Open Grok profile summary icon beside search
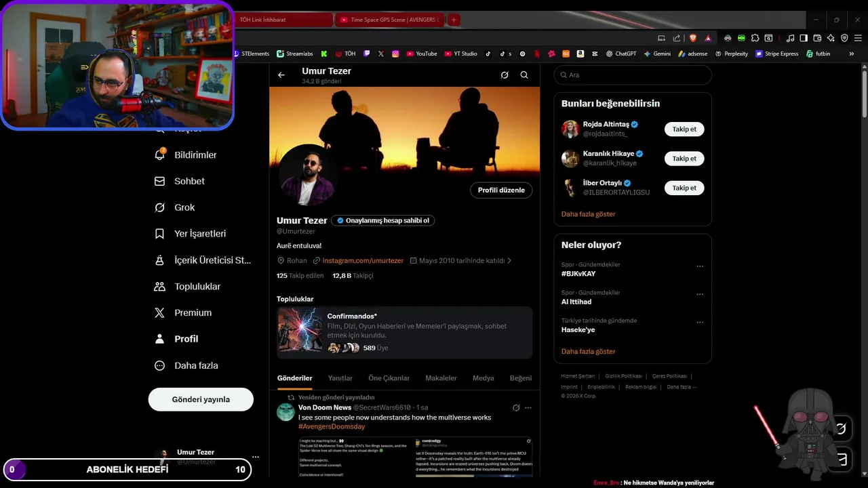 tap(505, 75)
